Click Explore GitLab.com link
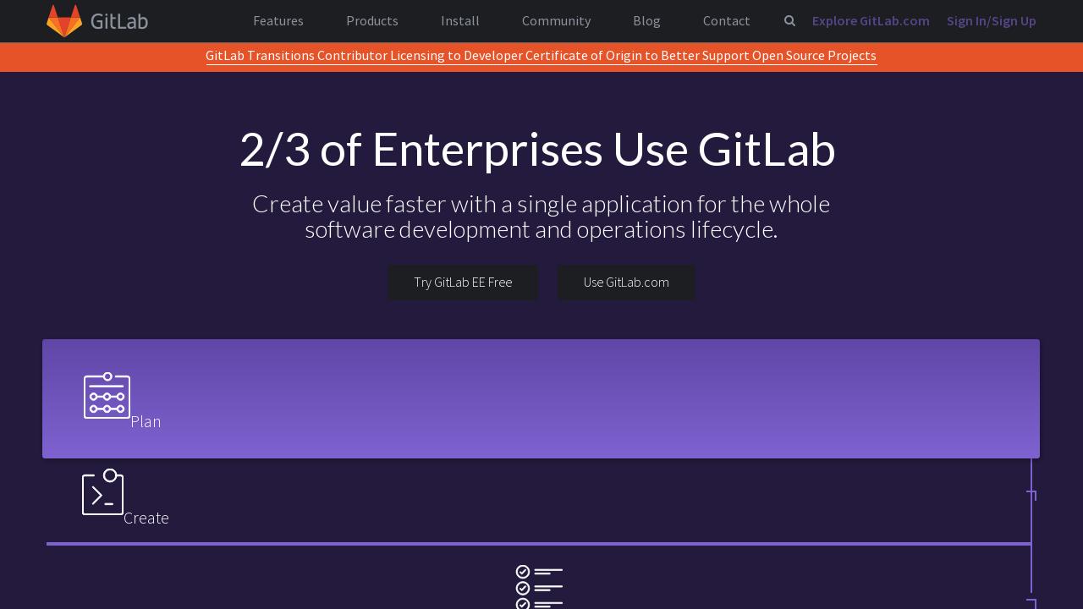 coord(871,21)
